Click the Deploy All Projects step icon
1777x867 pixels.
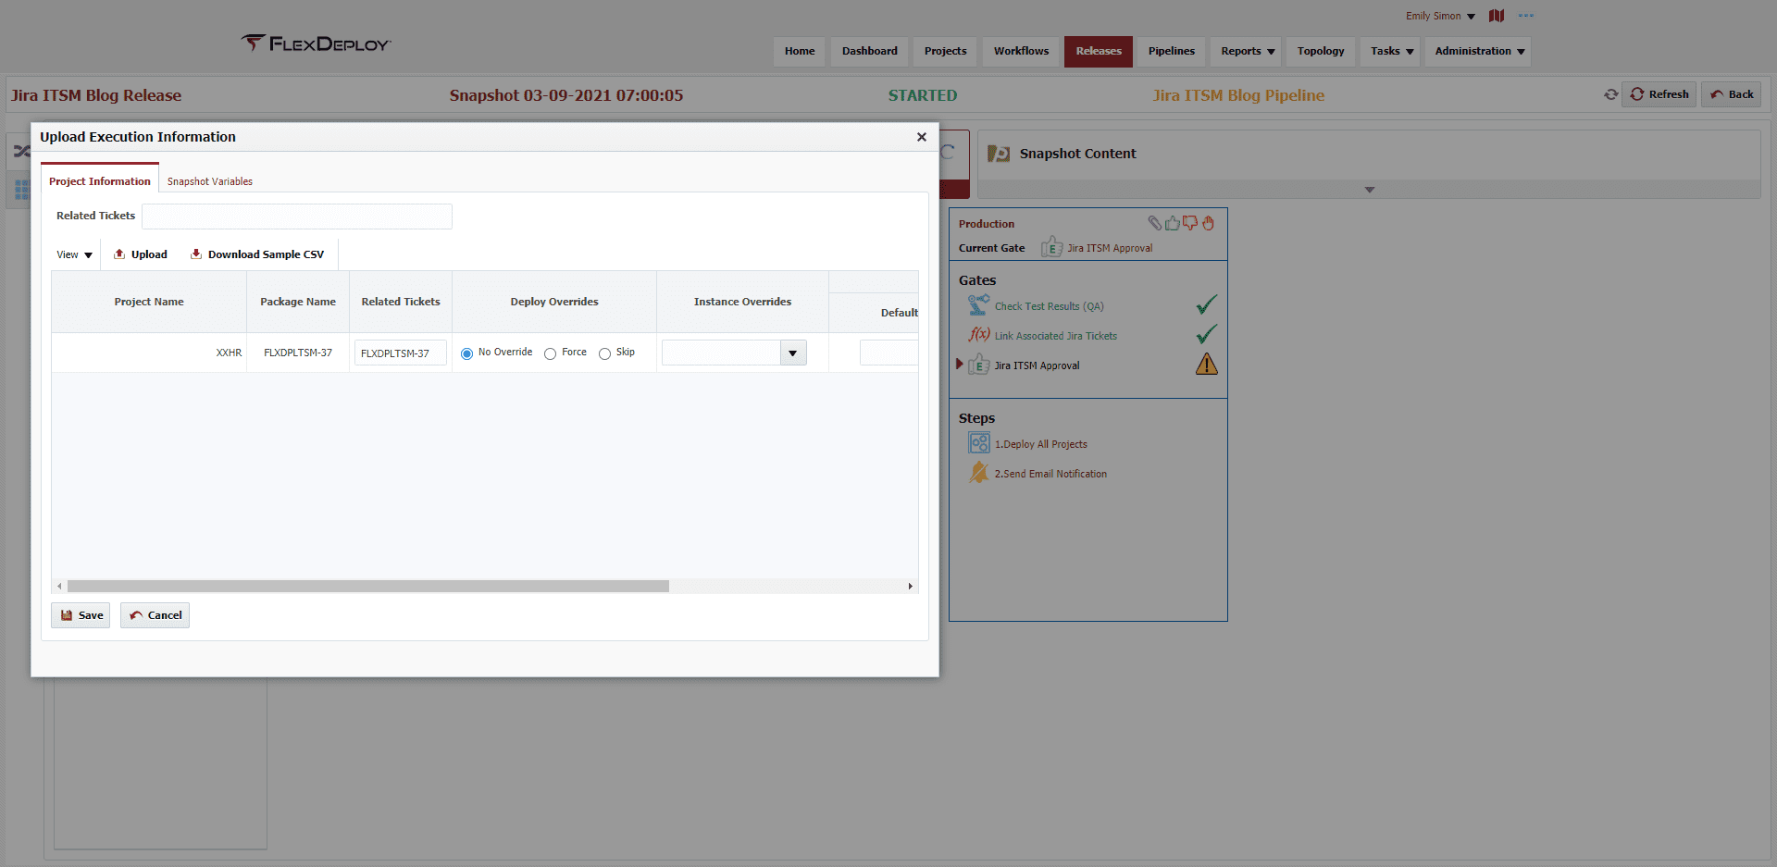click(979, 443)
